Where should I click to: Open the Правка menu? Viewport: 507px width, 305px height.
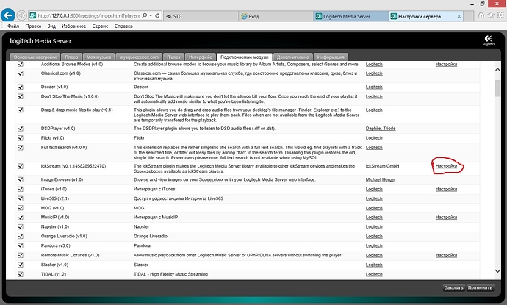point(33,26)
